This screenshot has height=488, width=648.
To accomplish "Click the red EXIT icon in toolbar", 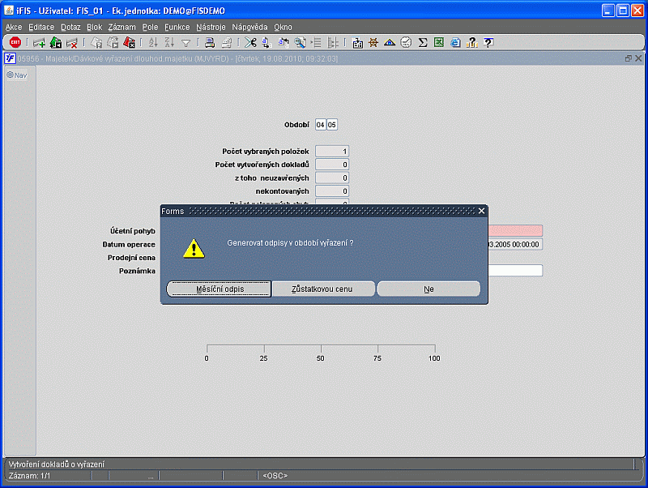I will [x=15, y=43].
